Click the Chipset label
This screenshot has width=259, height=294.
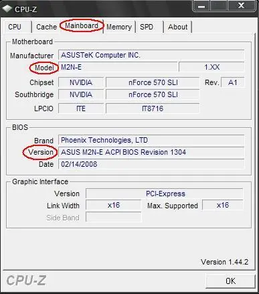pos(41,82)
